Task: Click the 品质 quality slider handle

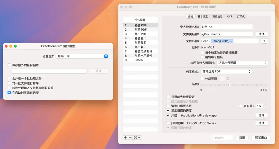Action: tap(229, 85)
